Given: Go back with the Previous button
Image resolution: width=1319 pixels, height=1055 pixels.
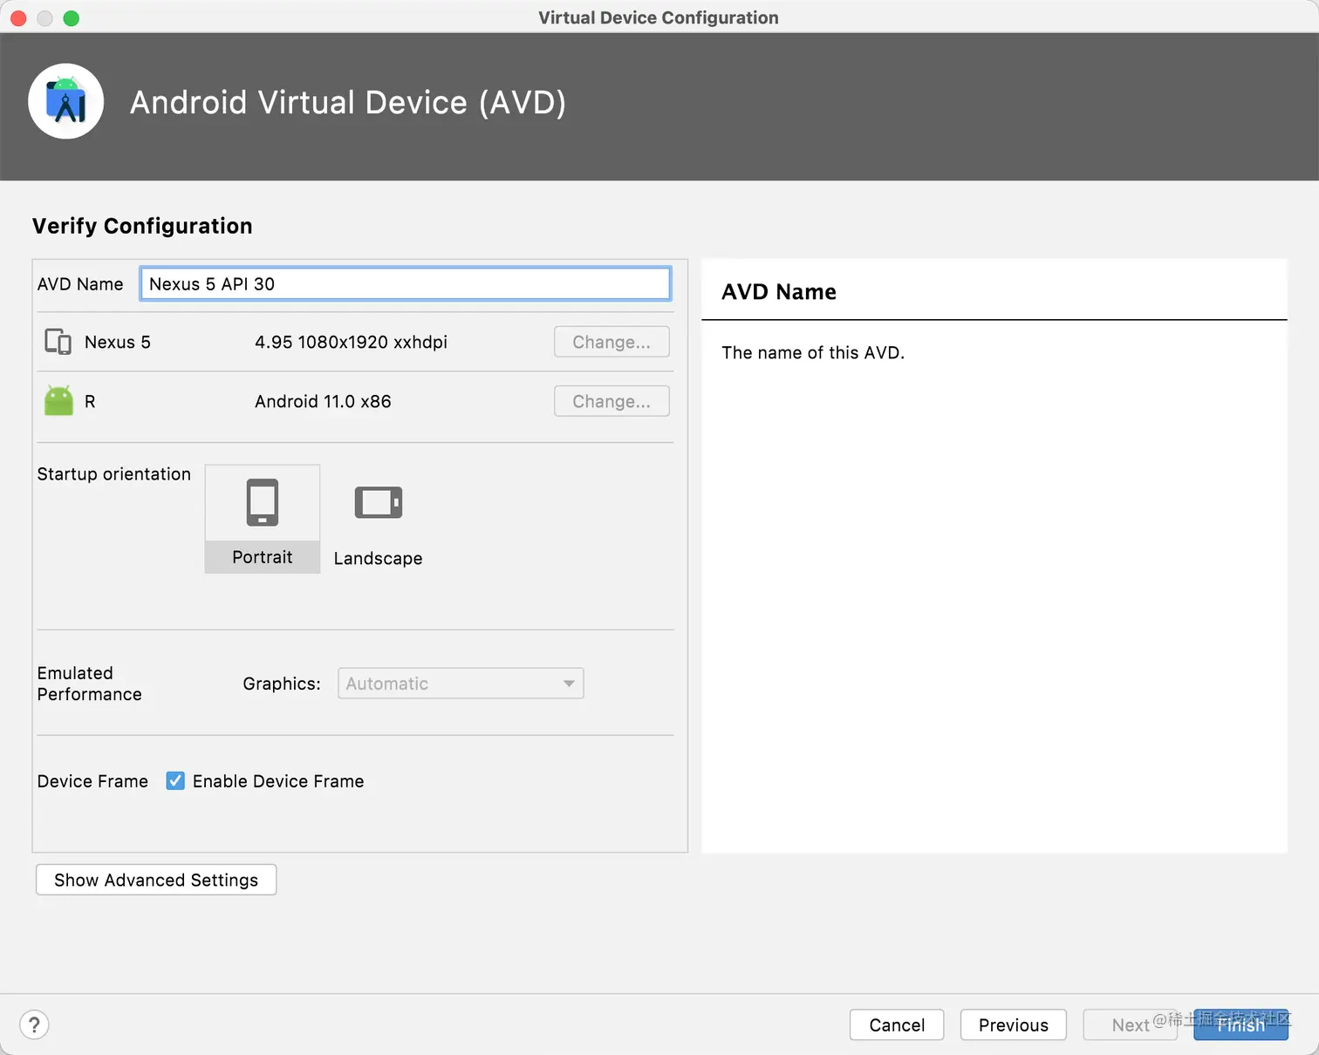Looking at the screenshot, I should 1014,1024.
